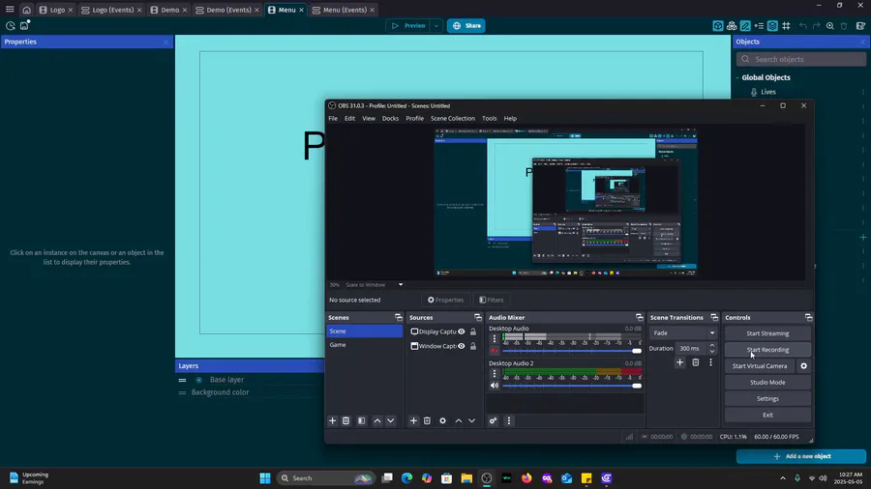The height and width of the screenshot is (489, 871).
Task: Open the Preview button dropdown arrow in GDevelop
Action: (436, 26)
